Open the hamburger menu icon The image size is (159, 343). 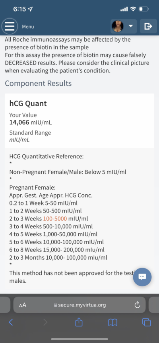(x=10, y=27)
